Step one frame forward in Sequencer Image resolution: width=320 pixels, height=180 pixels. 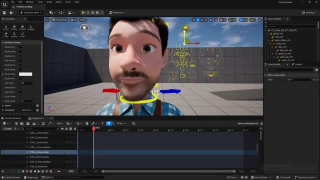[x=42, y=171]
